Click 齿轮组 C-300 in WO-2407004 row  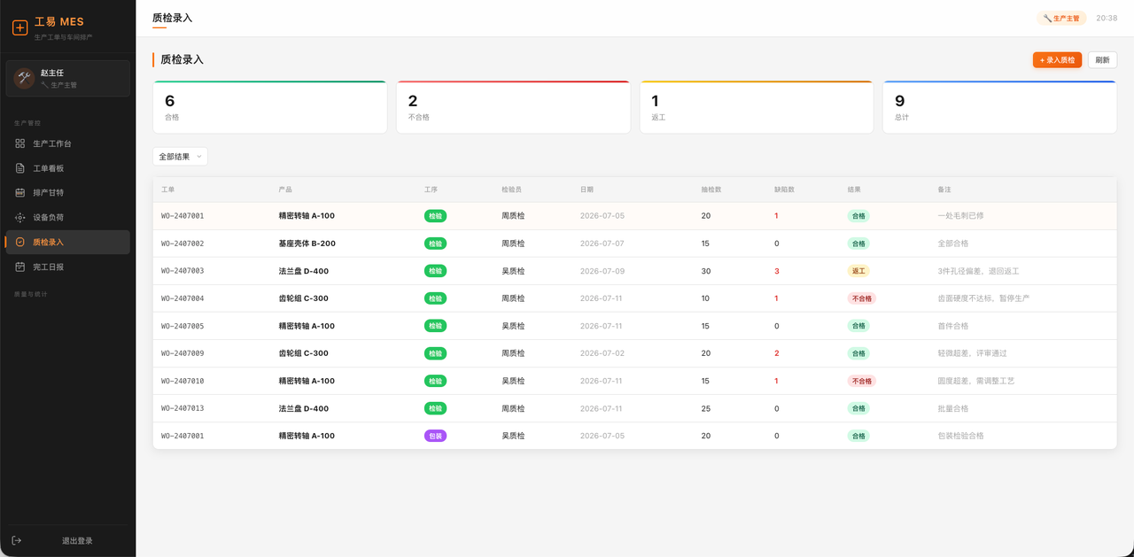coord(304,298)
